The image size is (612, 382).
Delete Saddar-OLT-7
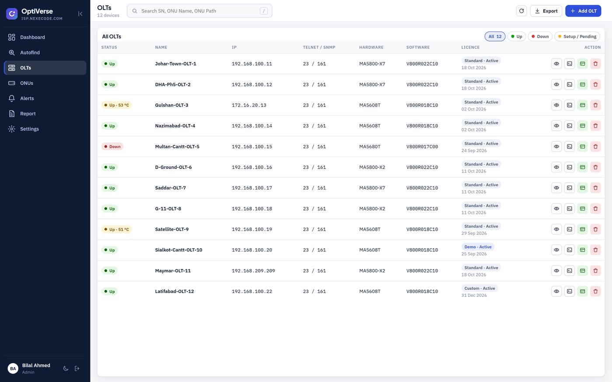click(595, 188)
